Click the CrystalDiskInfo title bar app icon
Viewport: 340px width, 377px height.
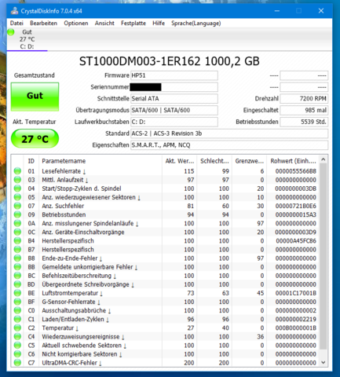(x=14, y=11)
